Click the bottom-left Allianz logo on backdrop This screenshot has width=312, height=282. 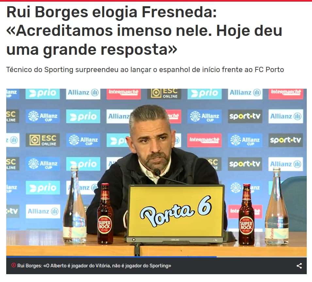coord(43,211)
